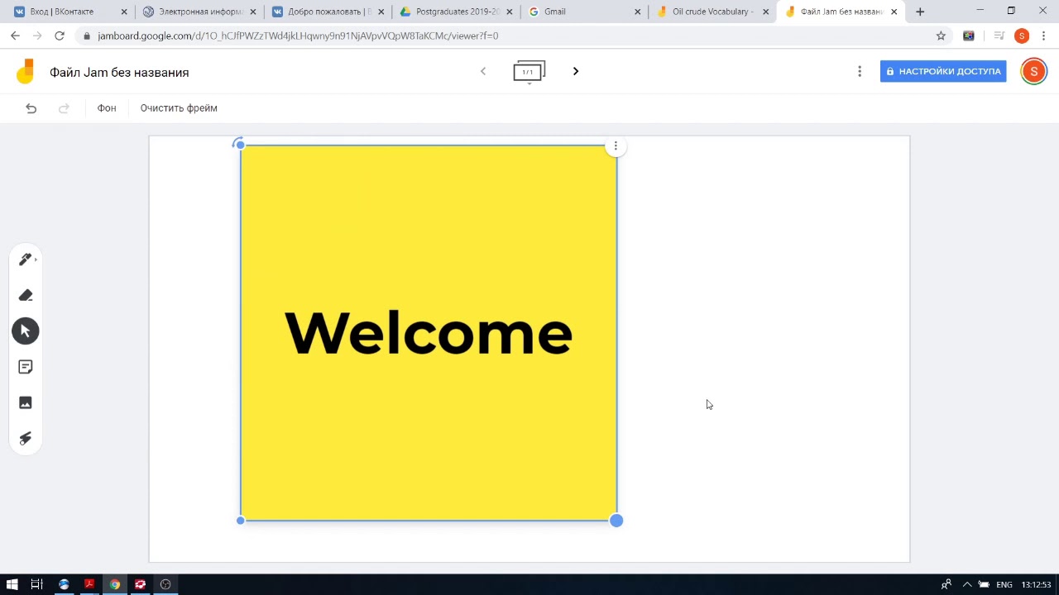This screenshot has height=595, width=1059.
Task: Click the large bottom-right resize handle of the note
Action: tap(616, 521)
